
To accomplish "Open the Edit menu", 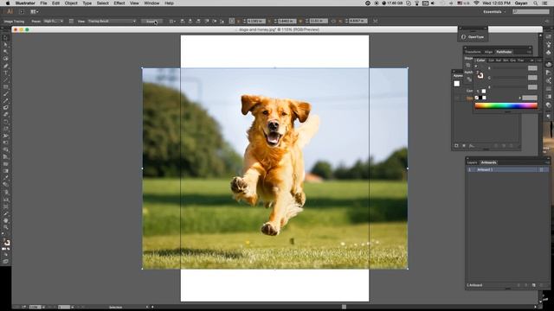I will pos(55,3).
